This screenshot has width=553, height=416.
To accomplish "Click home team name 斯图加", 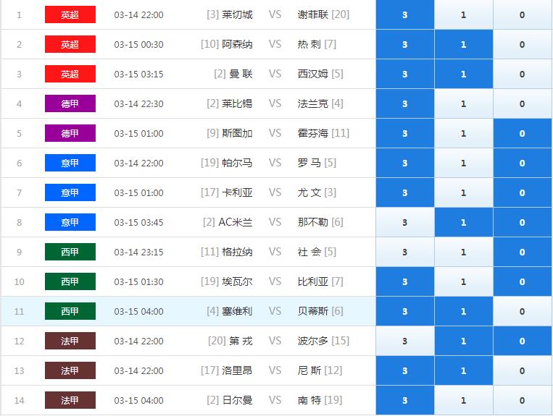I will [x=237, y=133].
